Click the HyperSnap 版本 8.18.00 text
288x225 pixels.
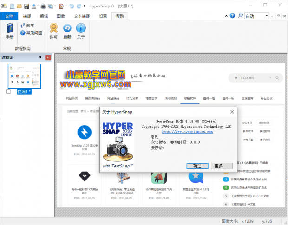click(x=186, y=122)
